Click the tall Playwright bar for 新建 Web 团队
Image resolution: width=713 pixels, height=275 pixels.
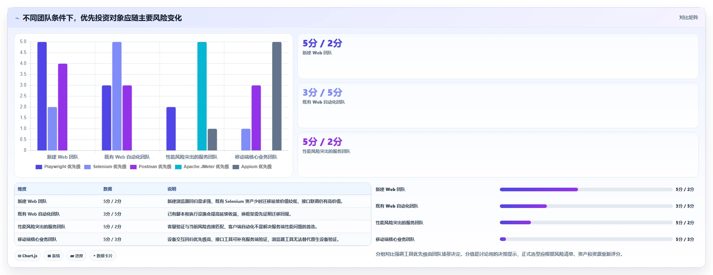click(x=42, y=96)
